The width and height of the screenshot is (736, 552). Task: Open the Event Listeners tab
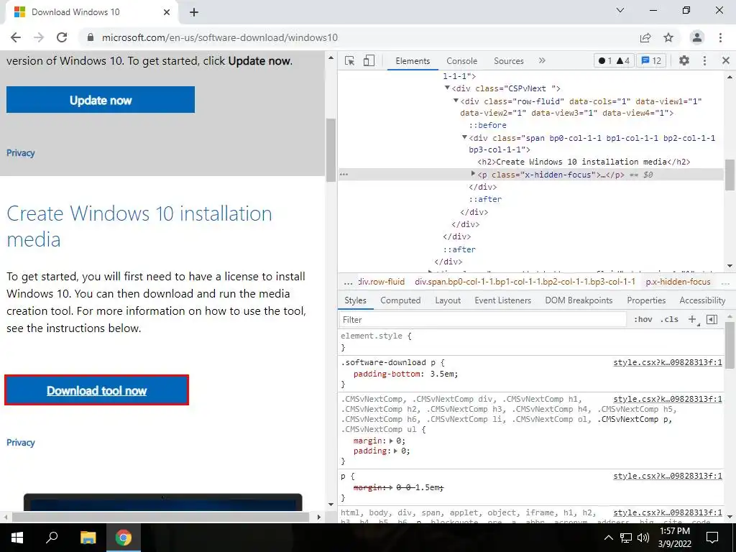click(502, 300)
